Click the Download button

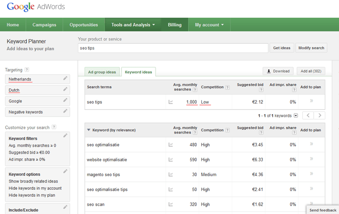tap(278, 71)
